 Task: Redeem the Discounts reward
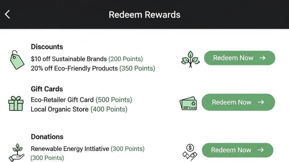click(x=239, y=58)
